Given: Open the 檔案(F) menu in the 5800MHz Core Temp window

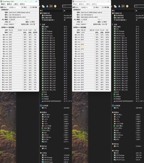Looking at the screenshot, I should (3, 4).
